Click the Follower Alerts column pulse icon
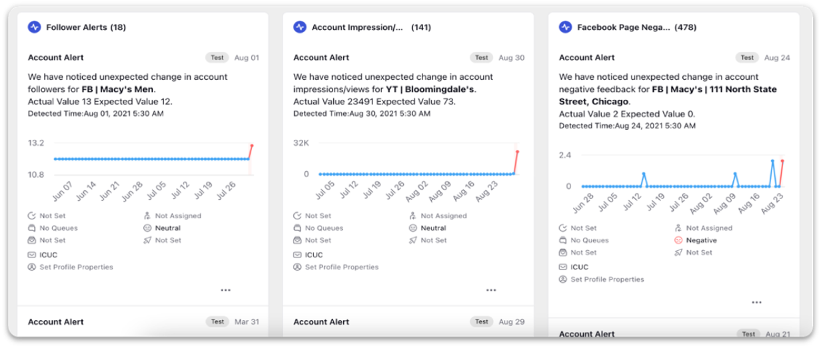The image size is (819, 346). [x=35, y=27]
